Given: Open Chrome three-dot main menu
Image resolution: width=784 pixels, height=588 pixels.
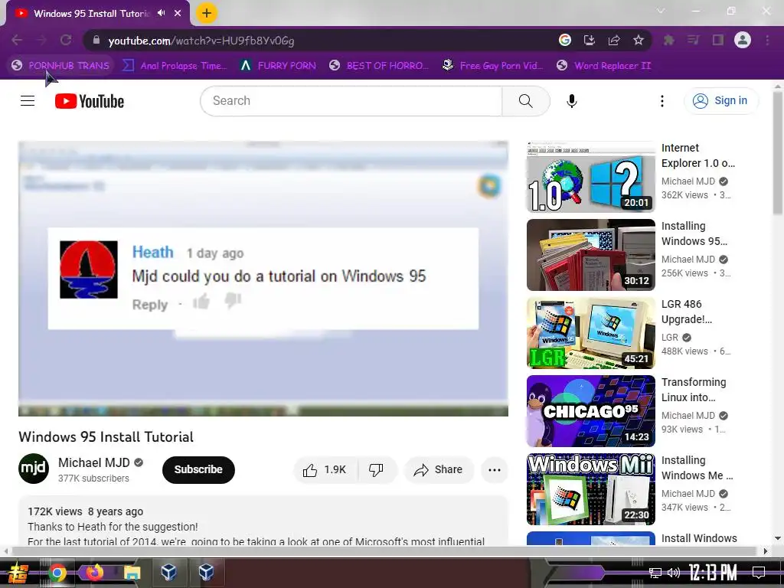Looking at the screenshot, I should [767, 40].
